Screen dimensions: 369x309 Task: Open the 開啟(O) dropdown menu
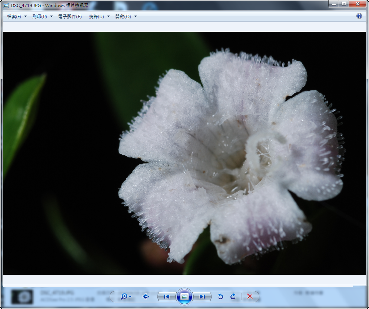[x=126, y=17]
